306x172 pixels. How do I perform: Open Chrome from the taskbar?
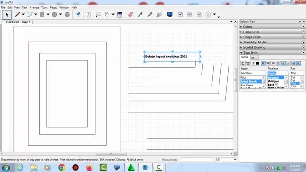[62, 168]
